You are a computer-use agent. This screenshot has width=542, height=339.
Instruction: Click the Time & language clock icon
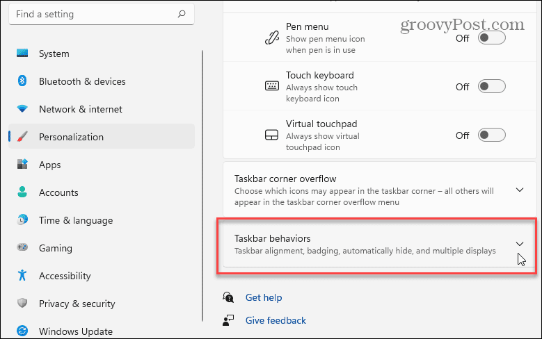[22, 220]
